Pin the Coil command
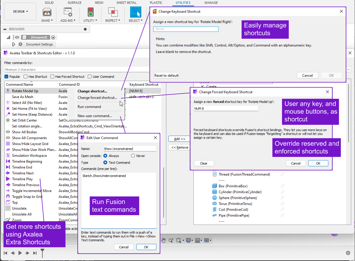Viewport: 355px width, 261px height. coord(283,210)
